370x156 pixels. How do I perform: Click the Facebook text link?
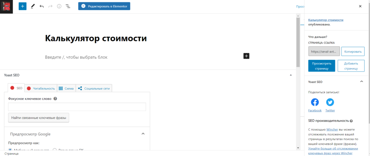315,111
